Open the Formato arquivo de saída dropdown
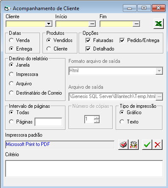Image resolution: width=168 pixels, height=188 pixels. point(159,71)
